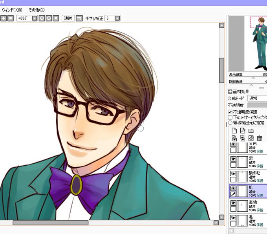The width and height of the screenshot is (267, 234).
Task: Merge layer down icon
Action: click(243, 138)
